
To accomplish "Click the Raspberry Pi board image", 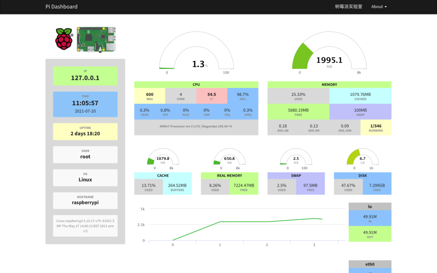I will (96, 39).
